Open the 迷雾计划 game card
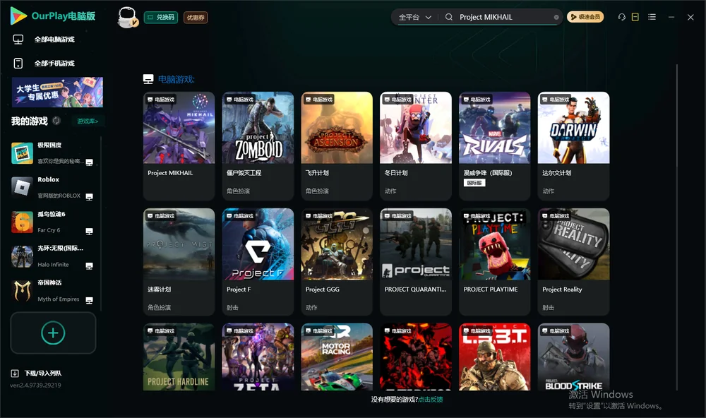 179,262
